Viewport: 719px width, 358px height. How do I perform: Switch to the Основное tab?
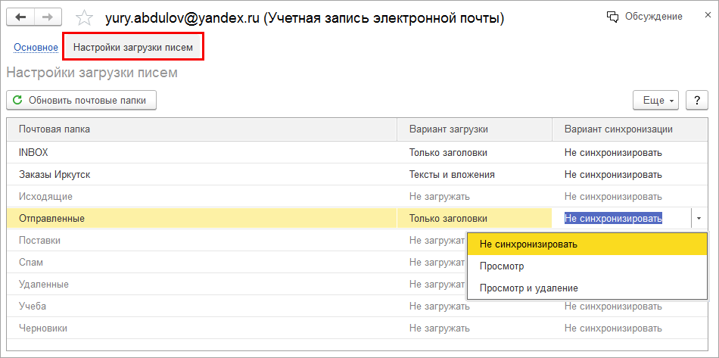tap(36, 48)
